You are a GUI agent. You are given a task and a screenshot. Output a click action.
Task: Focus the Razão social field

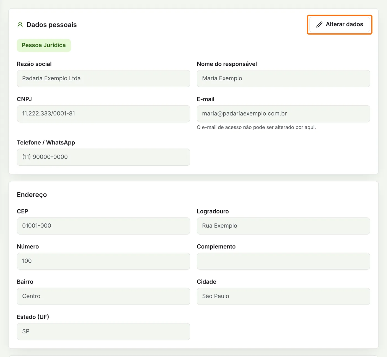[x=103, y=78]
